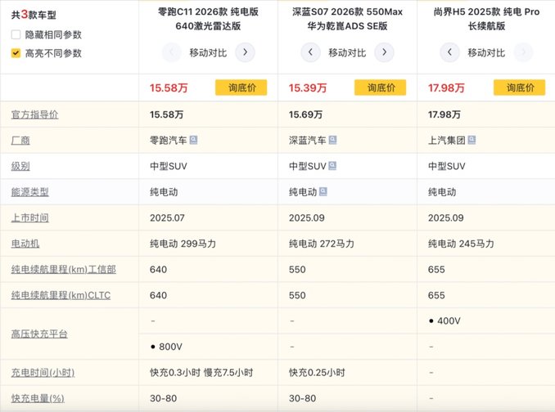
Task: Click the search icon beside 上汽集团
Action: (x=472, y=140)
